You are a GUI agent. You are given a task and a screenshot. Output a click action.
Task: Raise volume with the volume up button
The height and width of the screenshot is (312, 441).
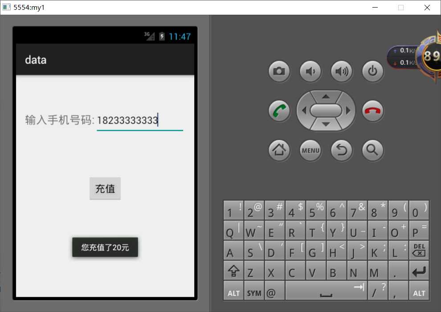[x=341, y=71]
